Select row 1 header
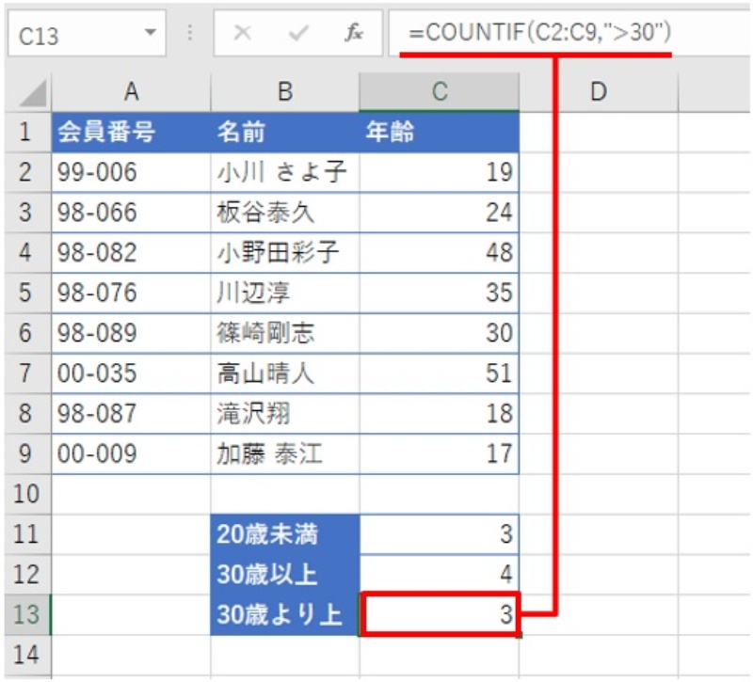This screenshot has height=682, width=753. [x=27, y=132]
